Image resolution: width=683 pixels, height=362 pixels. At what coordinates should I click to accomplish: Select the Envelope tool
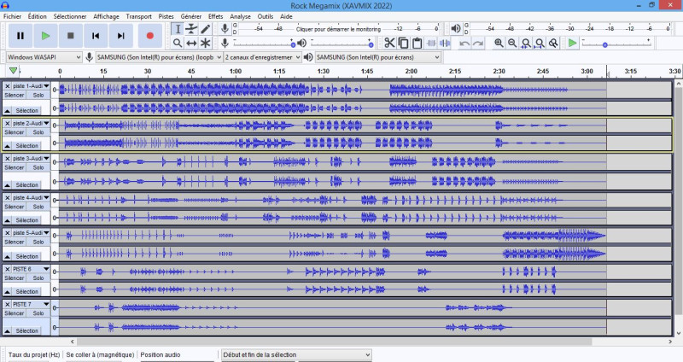point(191,29)
